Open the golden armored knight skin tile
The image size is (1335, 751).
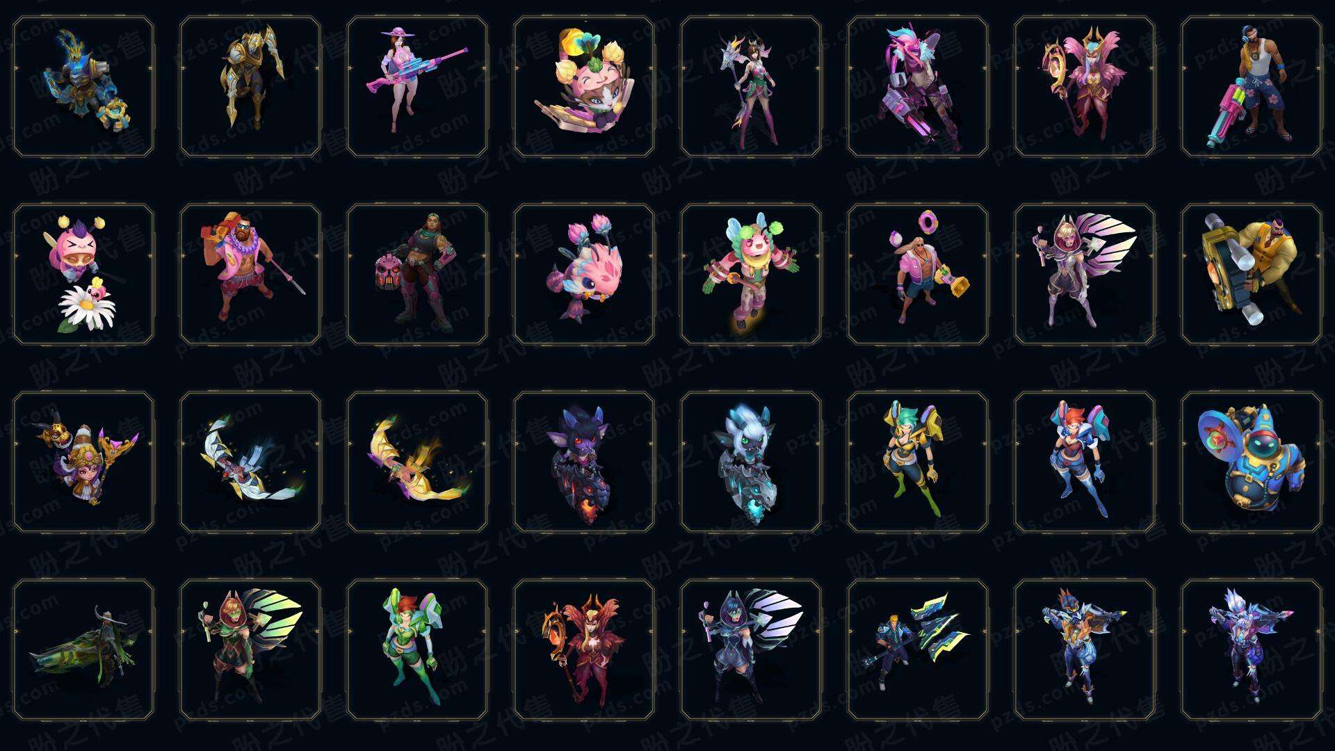[x=250, y=87]
